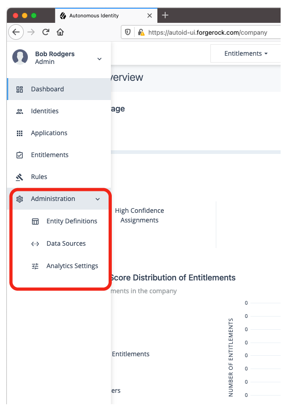This screenshot has height=417, width=287.
Task: Click the Applications grid-of-dots icon
Action: (x=20, y=133)
